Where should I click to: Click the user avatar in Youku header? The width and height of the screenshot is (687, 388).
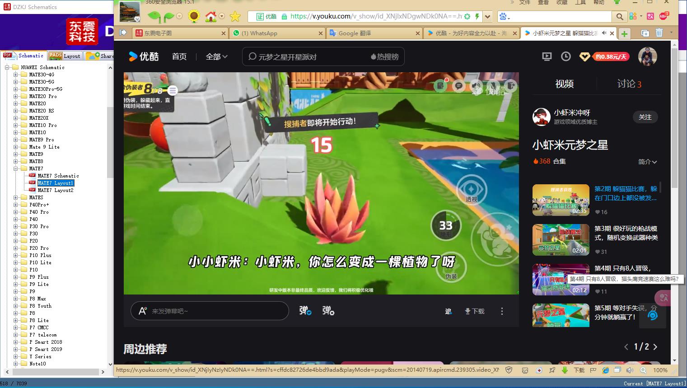(x=647, y=56)
